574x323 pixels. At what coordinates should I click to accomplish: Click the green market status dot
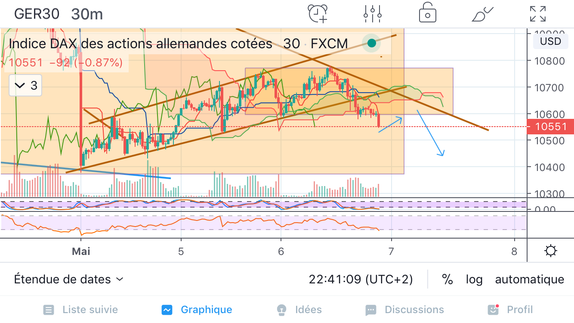pyautogui.click(x=372, y=43)
